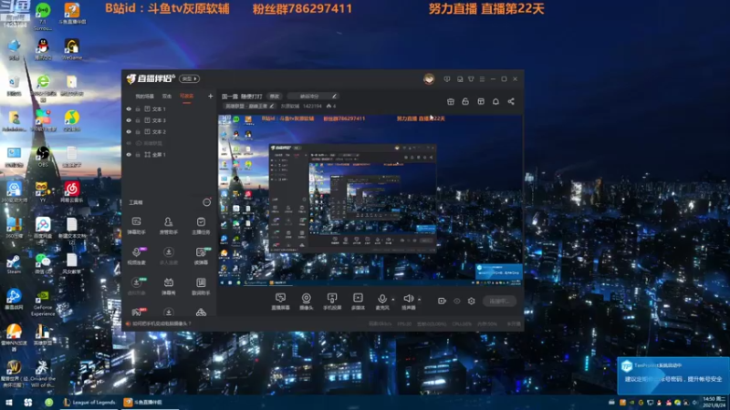This screenshot has height=410, width=730.
Task: Open the layout icon in the top toolbar
Action: pyautogui.click(x=481, y=101)
